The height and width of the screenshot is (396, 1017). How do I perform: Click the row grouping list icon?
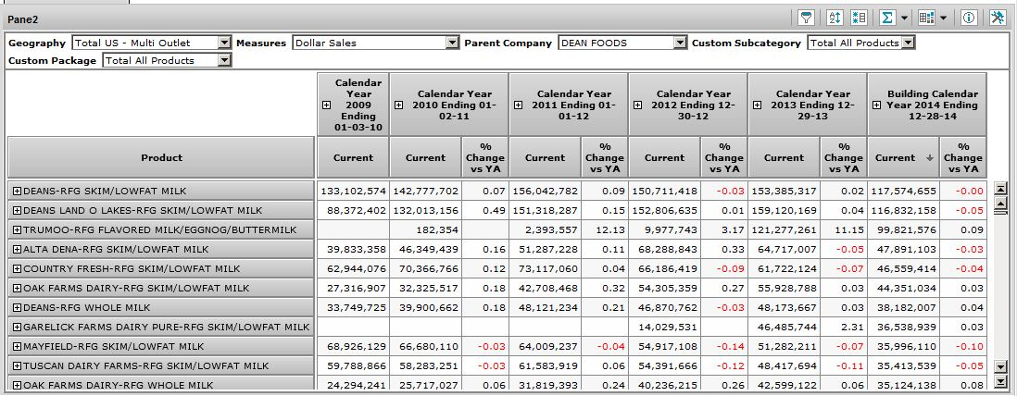pos(859,18)
